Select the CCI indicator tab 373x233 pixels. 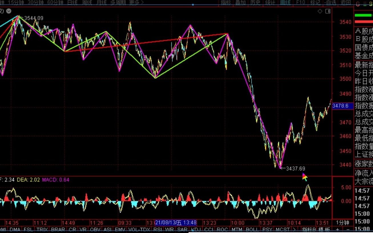[209, 230]
